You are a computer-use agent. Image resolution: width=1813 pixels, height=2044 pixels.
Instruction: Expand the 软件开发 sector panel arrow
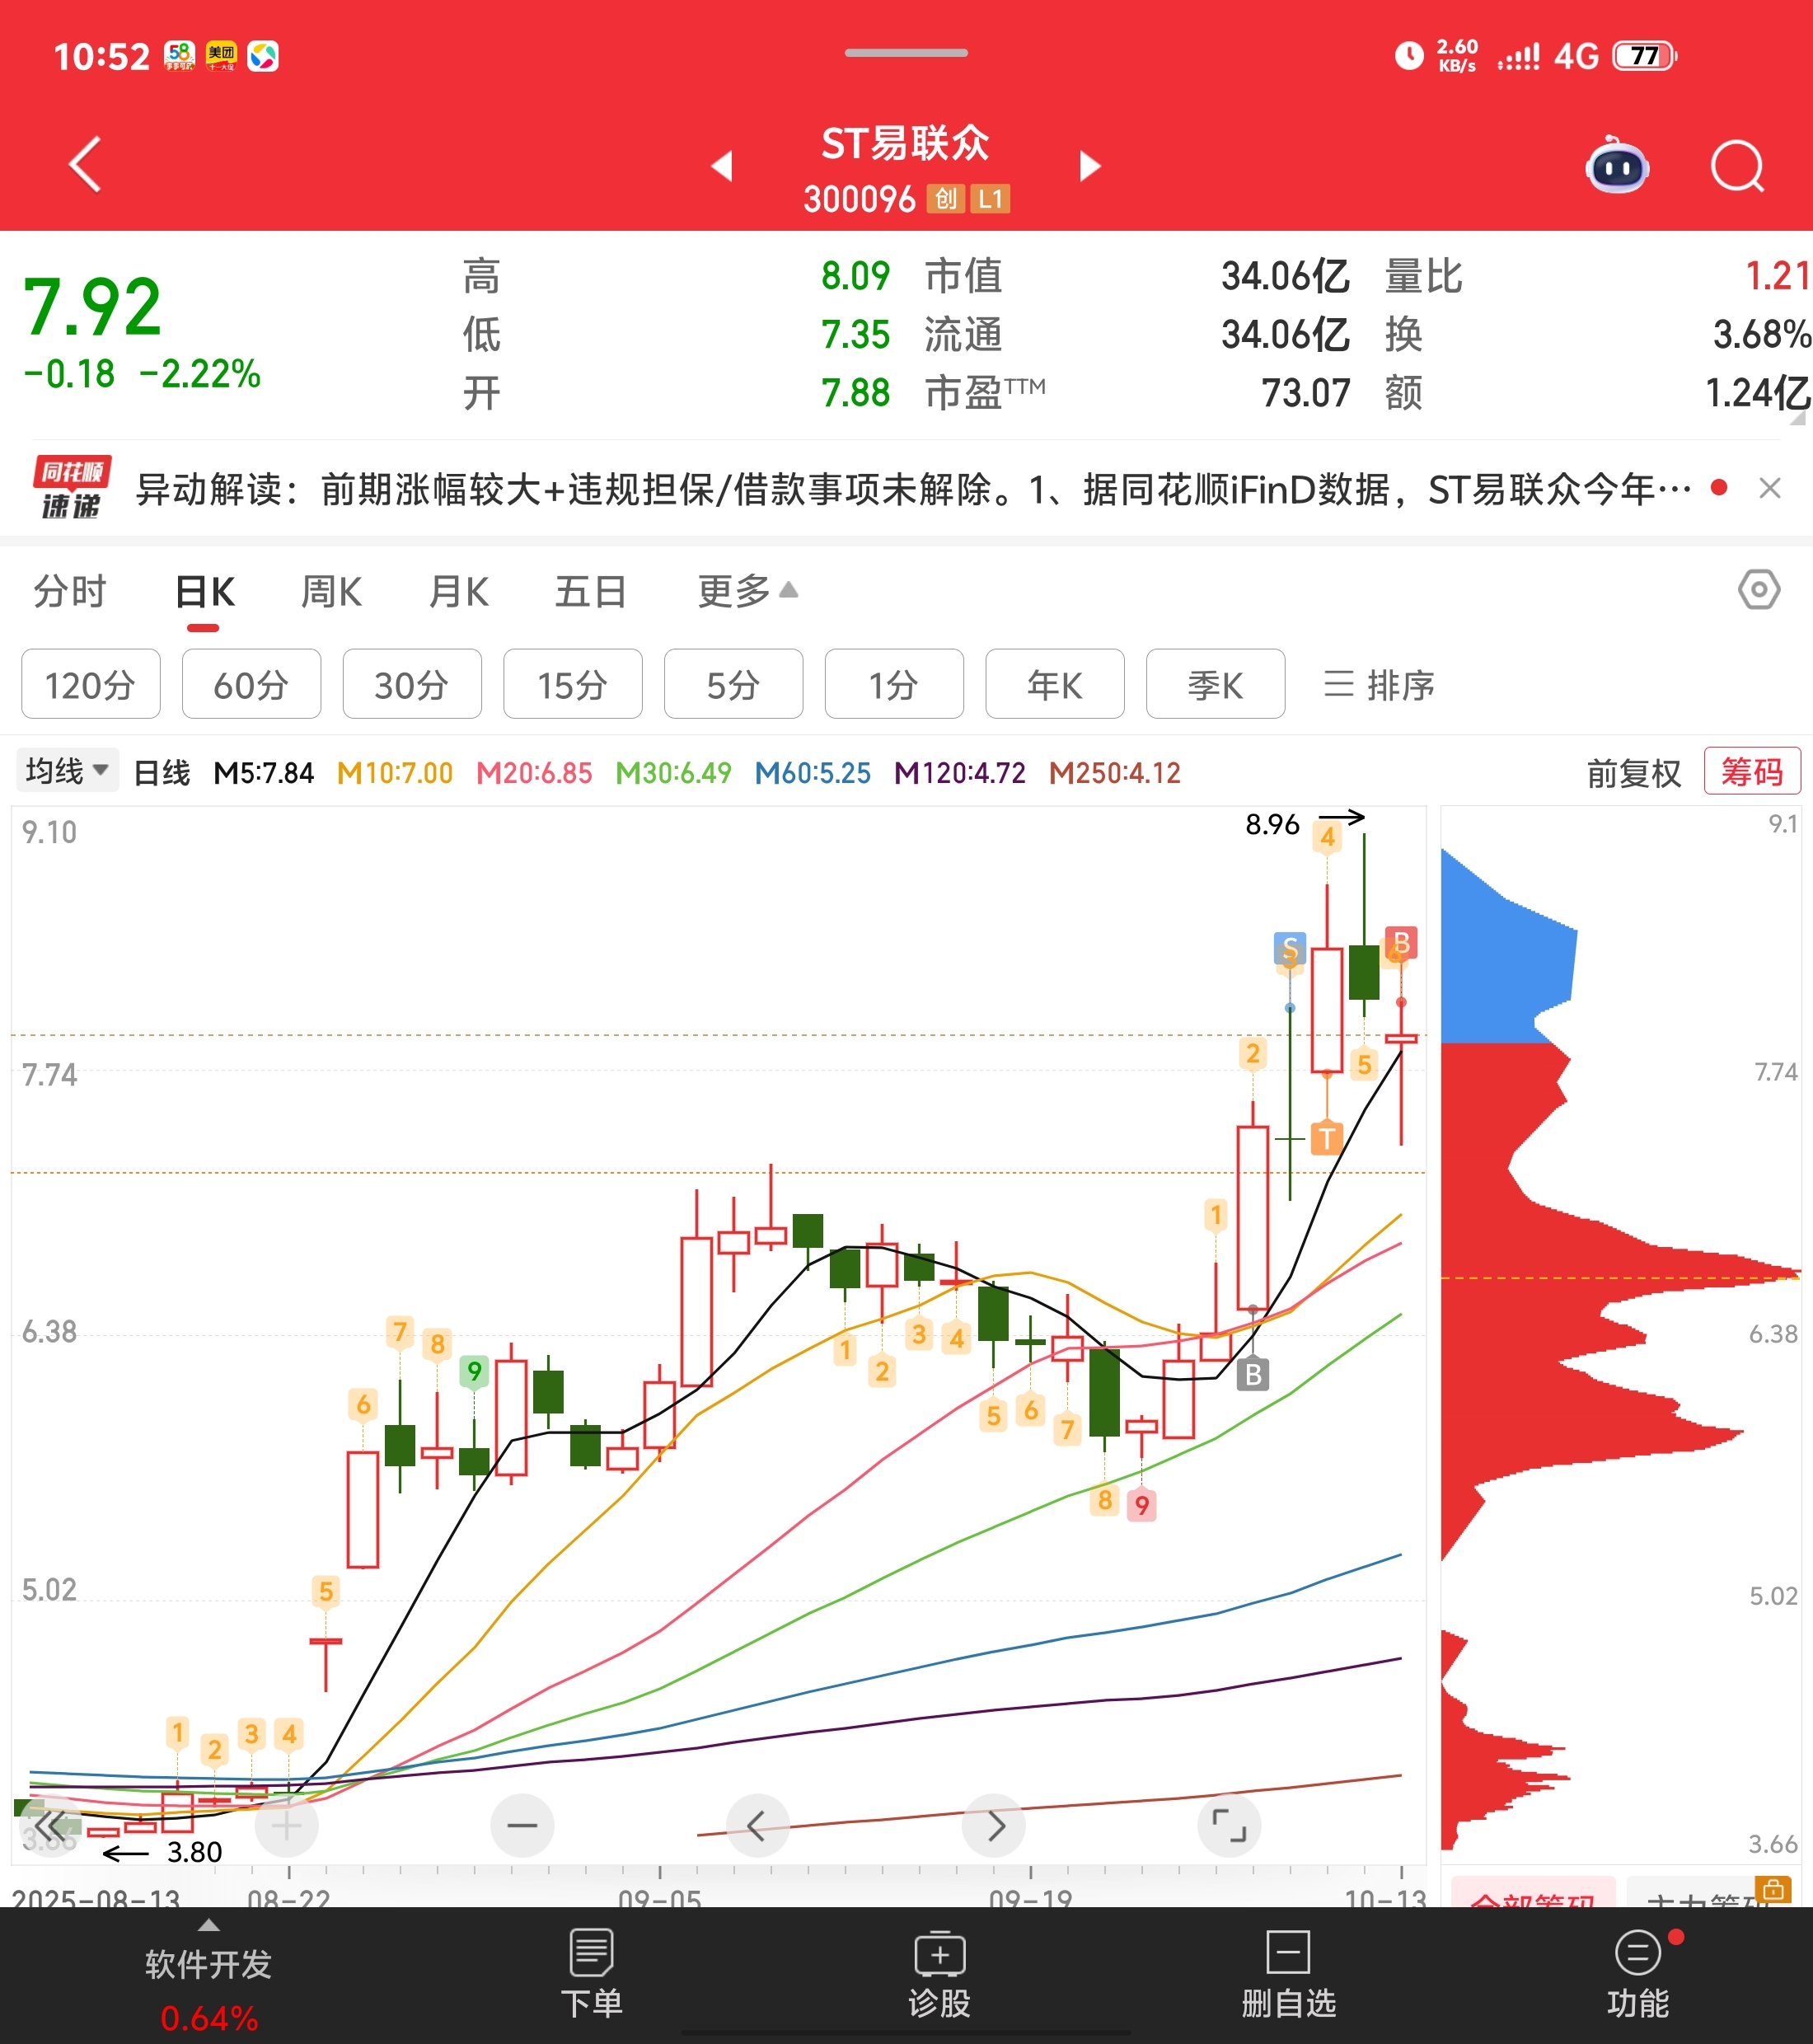point(208,1925)
